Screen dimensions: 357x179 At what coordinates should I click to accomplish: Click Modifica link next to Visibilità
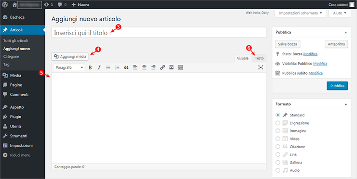click(320, 64)
